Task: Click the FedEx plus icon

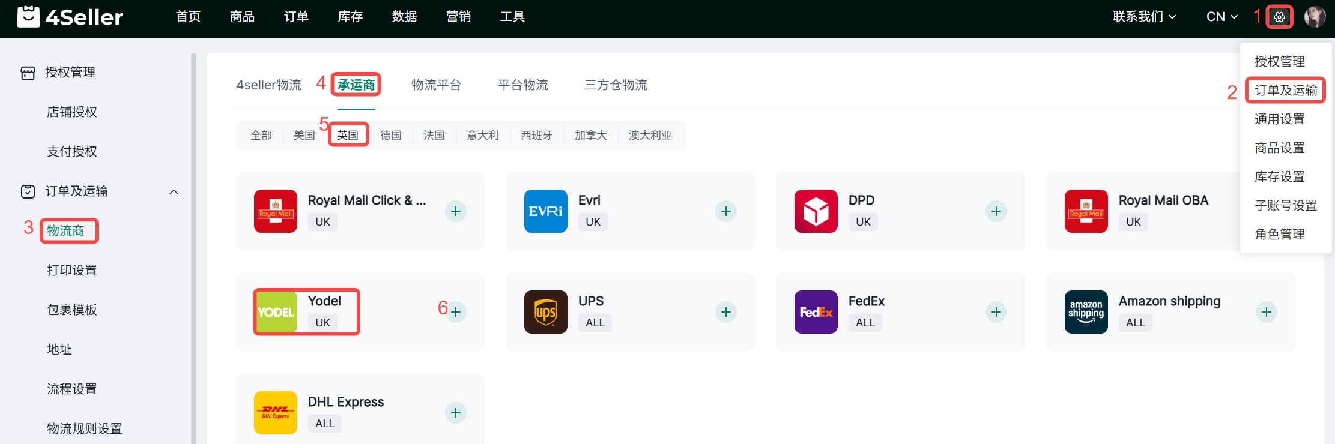Action: click(x=996, y=312)
